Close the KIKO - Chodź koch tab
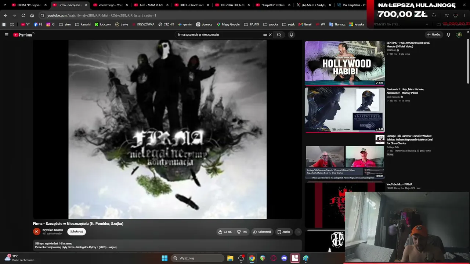The height and width of the screenshot is (264, 470). pyautogui.click(x=208, y=5)
